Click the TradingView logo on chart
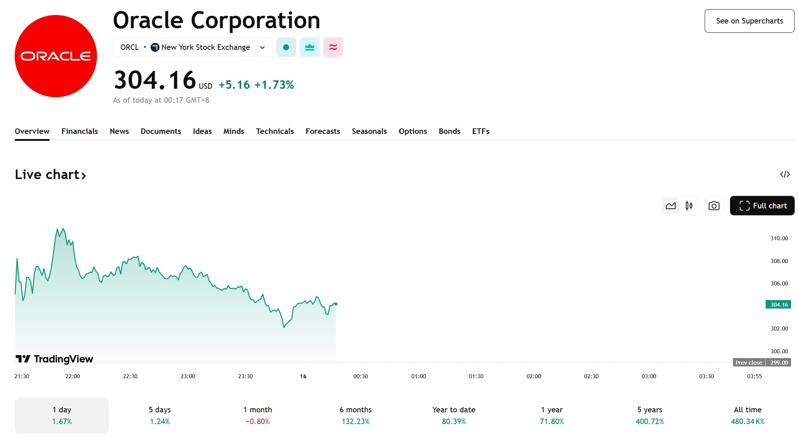The image size is (798, 438). 54,359
